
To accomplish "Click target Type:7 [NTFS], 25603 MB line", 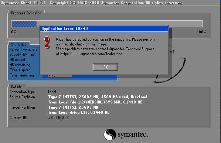I will pos(73,107).
